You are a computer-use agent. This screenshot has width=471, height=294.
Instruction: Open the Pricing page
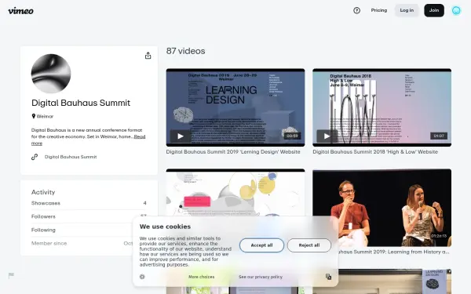coord(379,10)
